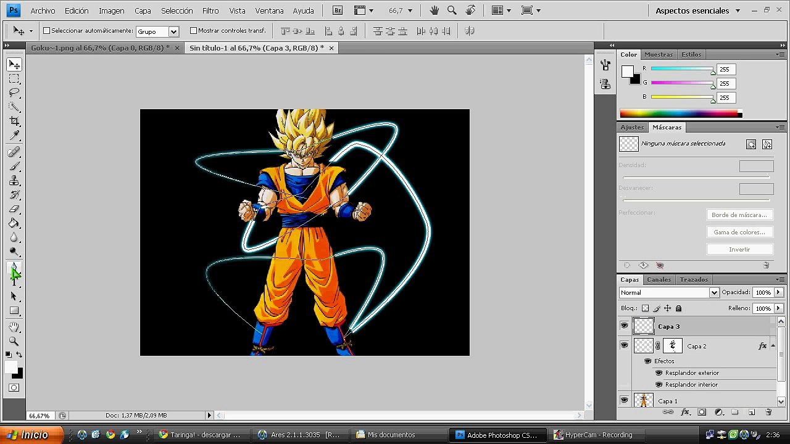
Task: Hide the Resplandor interior effect
Action: point(659,384)
